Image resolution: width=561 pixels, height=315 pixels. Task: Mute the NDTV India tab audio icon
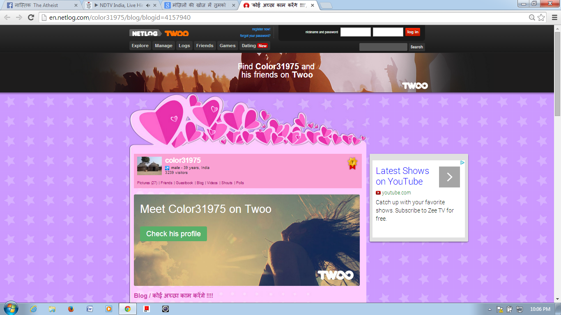click(148, 5)
